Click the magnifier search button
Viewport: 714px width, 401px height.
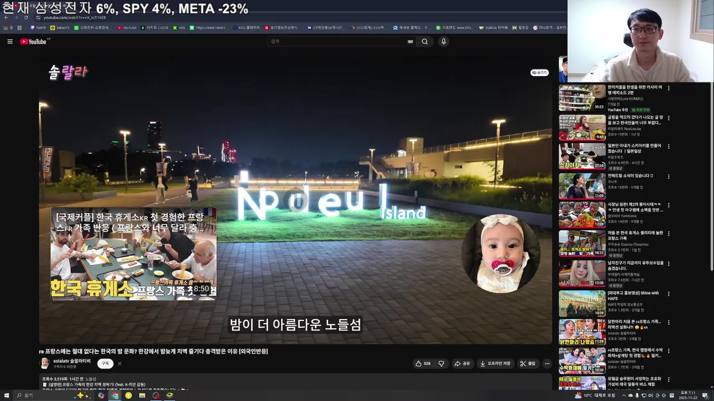424,42
